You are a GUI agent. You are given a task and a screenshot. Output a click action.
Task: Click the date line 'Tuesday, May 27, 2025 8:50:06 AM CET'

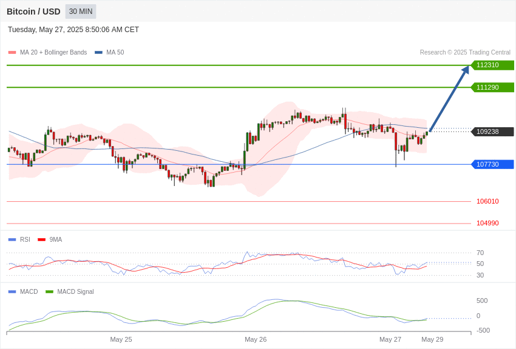[73, 30]
